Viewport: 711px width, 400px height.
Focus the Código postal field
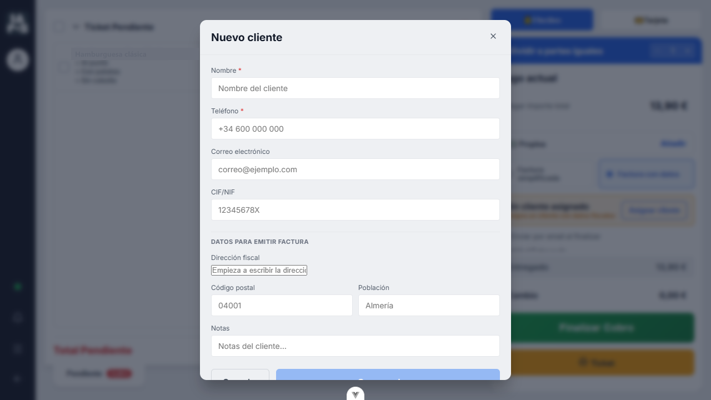click(282, 306)
